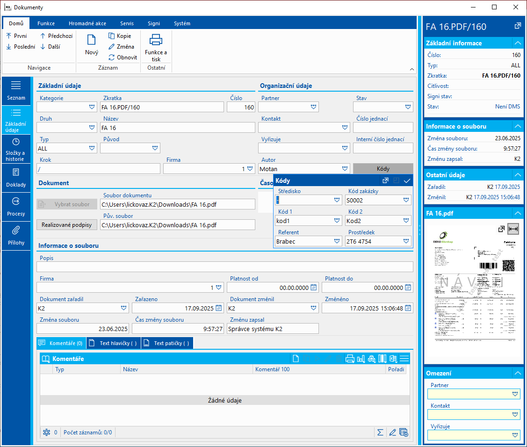Select the Text hlavičky tab
The height and width of the screenshot is (447, 527).
click(114, 343)
